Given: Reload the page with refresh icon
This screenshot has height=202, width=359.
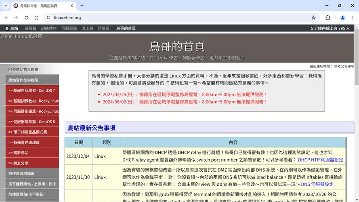Looking at the screenshot, I should tap(26, 18).
